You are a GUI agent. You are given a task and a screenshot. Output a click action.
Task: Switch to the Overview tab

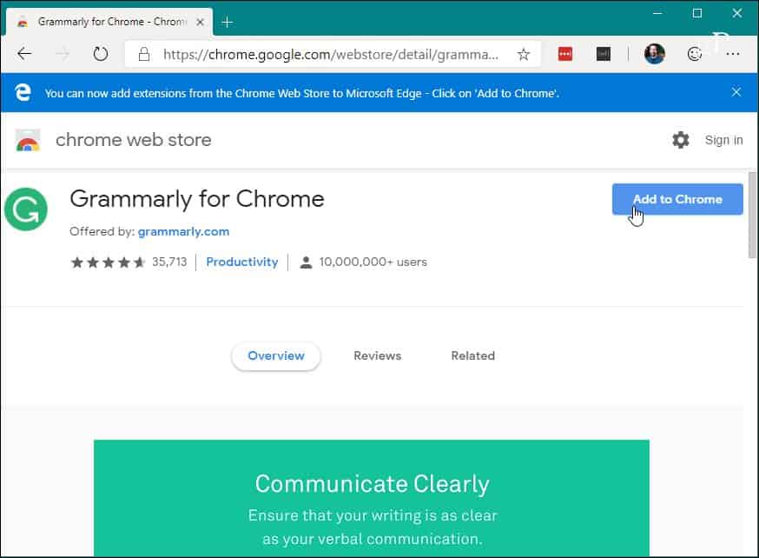click(276, 356)
